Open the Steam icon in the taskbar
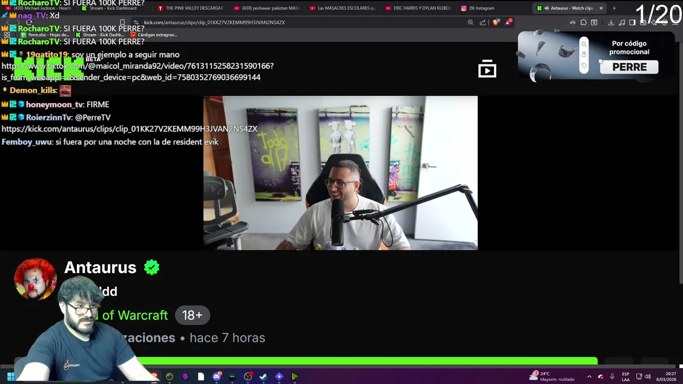The height and width of the screenshot is (384, 683). pyautogui.click(x=263, y=377)
